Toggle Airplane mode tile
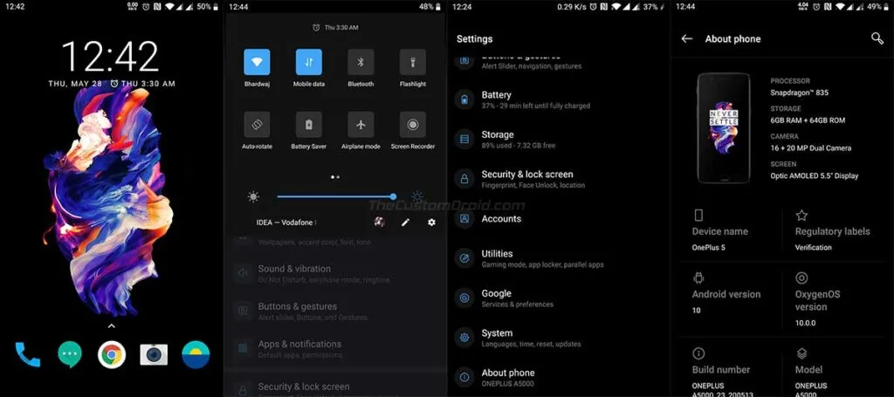 361,124
